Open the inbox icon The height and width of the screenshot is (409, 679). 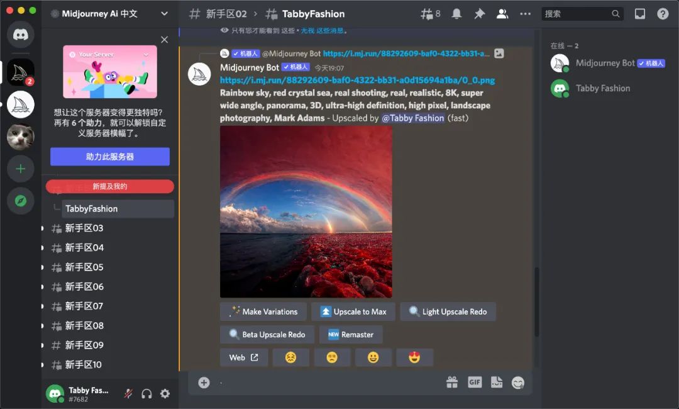(639, 14)
